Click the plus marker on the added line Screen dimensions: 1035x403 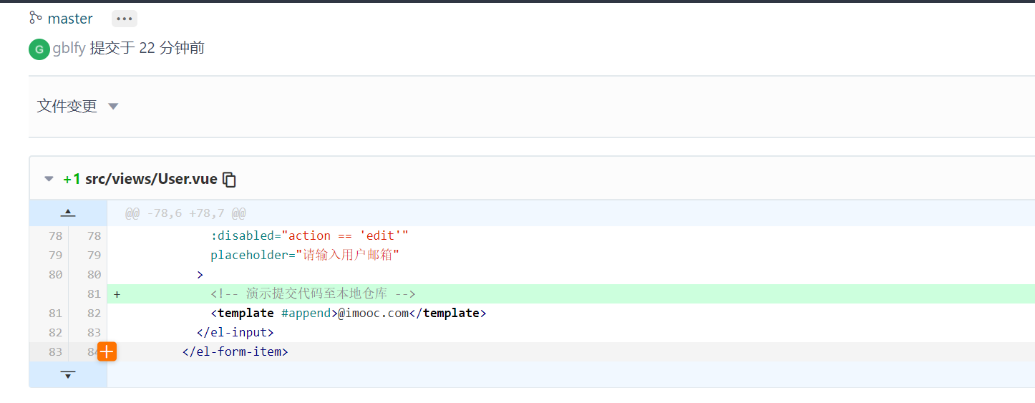117,293
